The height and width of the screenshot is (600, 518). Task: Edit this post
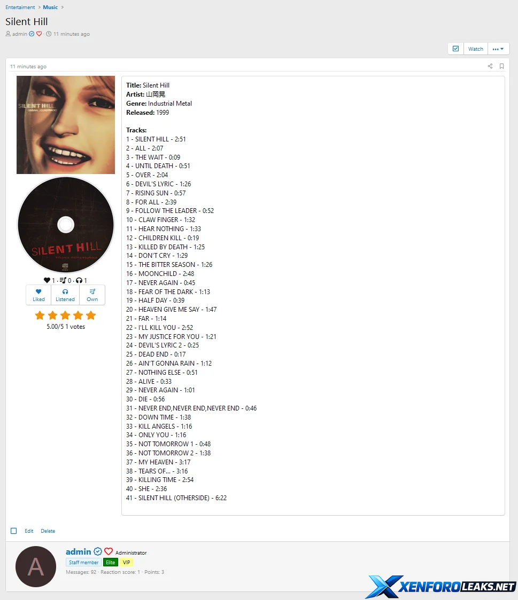(x=29, y=531)
